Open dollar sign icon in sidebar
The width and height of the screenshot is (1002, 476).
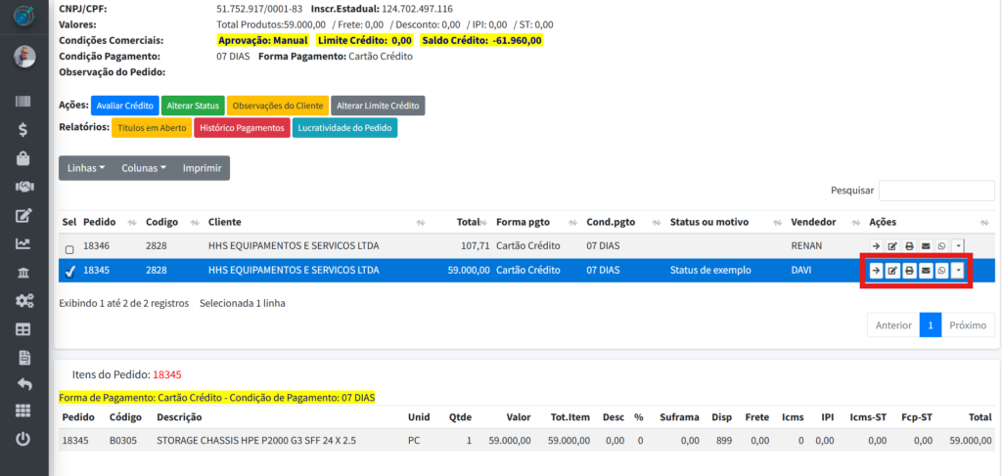pyautogui.click(x=23, y=129)
